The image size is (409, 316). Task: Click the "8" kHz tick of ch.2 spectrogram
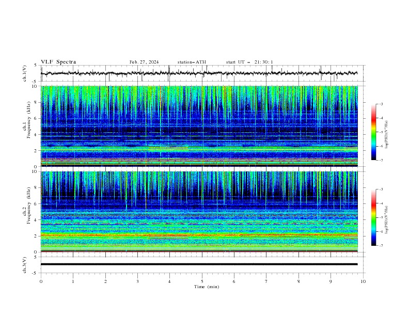(x=36, y=188)
